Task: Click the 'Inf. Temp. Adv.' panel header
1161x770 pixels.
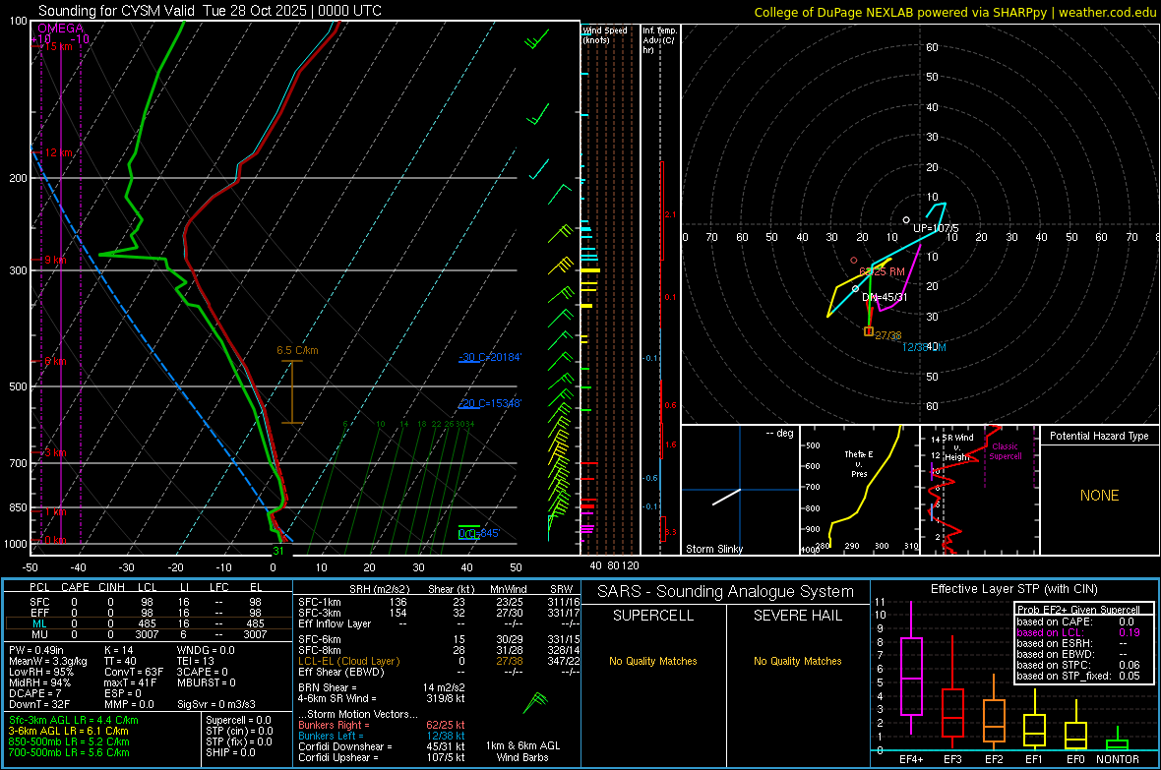Action: 659,40
